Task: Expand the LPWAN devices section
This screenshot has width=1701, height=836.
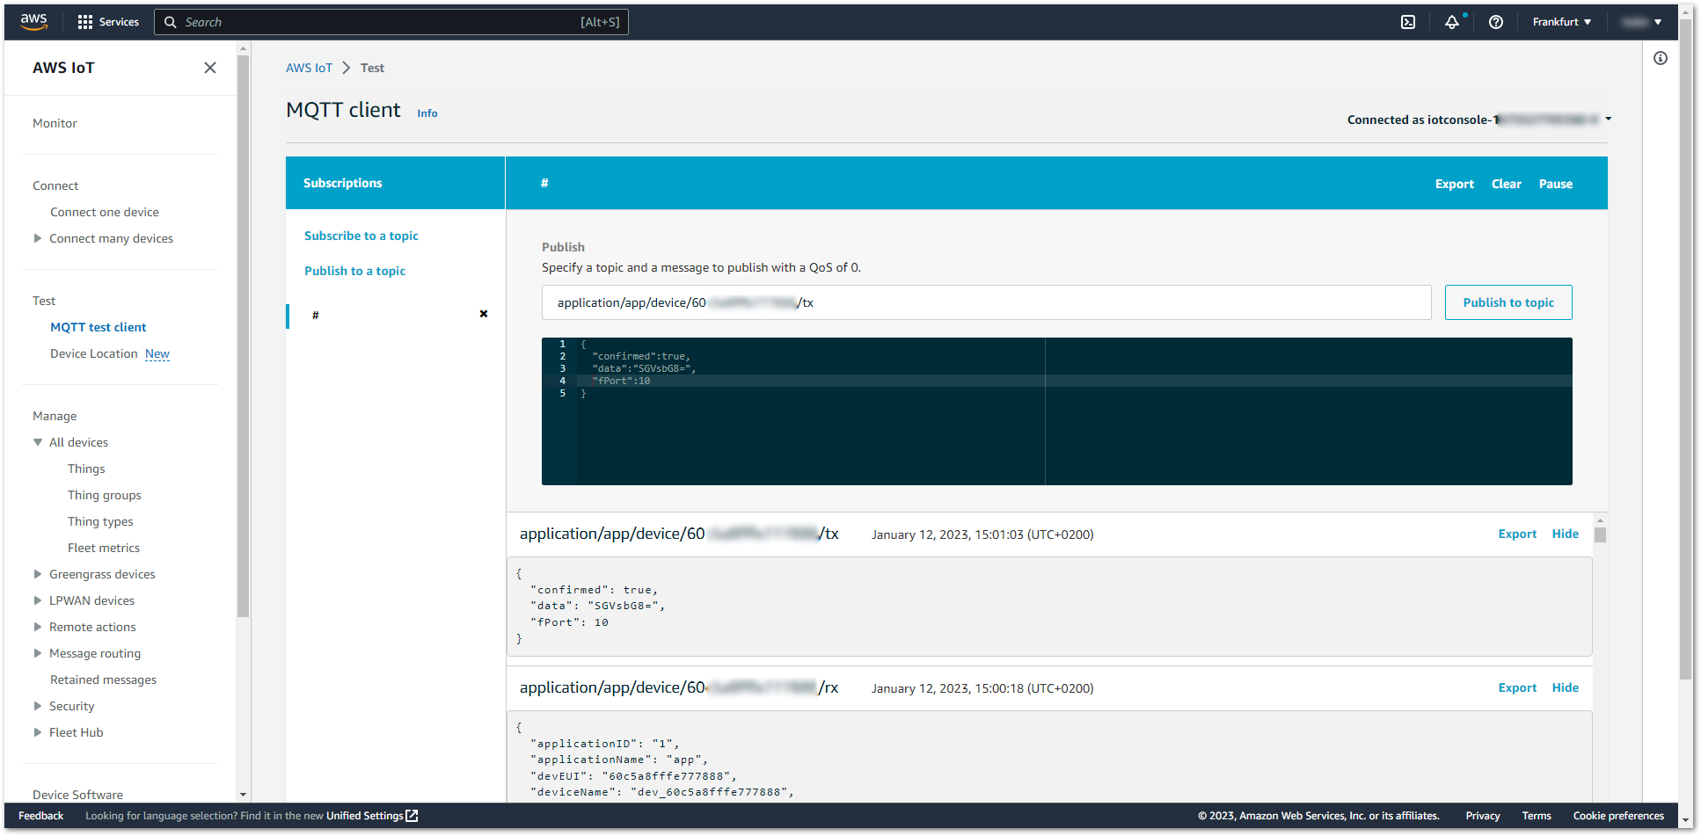Action: [x=38, y=600]
